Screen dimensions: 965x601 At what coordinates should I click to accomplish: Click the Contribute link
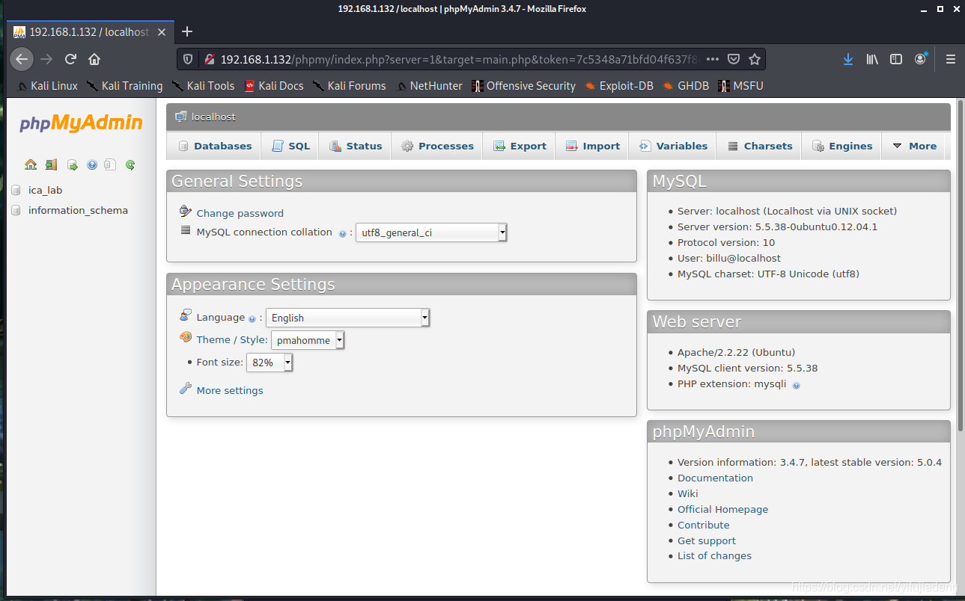point(703,525)
